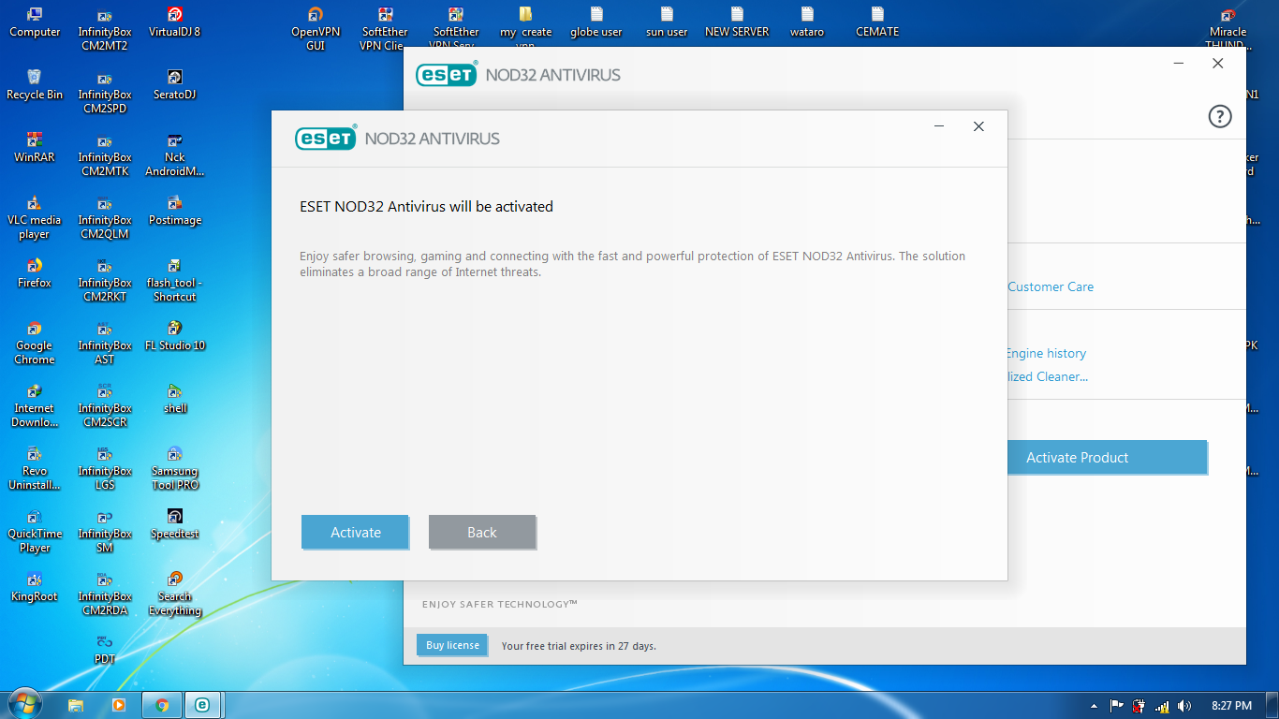Open the Customer Care link
Image resolution: width=1279 pixels, height=719 pixels.
click(1051, 286)
